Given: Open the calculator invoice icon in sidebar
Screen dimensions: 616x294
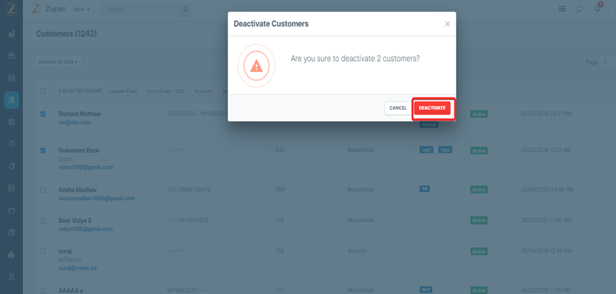Looking at the screenshot, I should coord(11,188).
